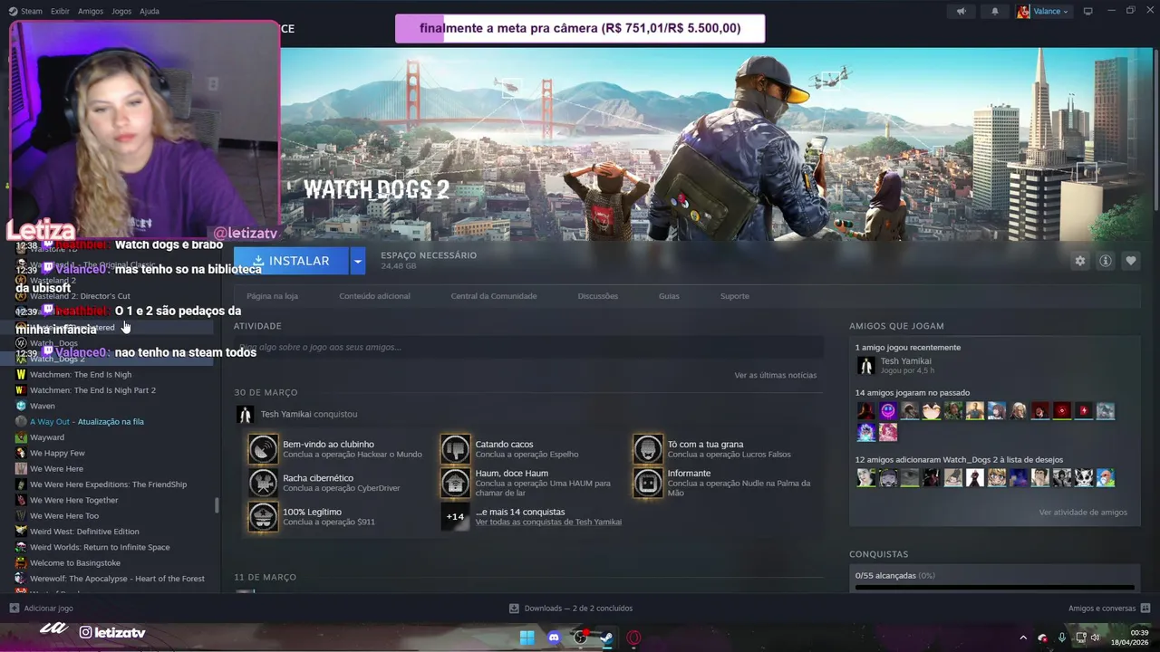Viewport: 1160px width, 652px height.
Task: Click Amigos e conversas label
Action: 1102,608
